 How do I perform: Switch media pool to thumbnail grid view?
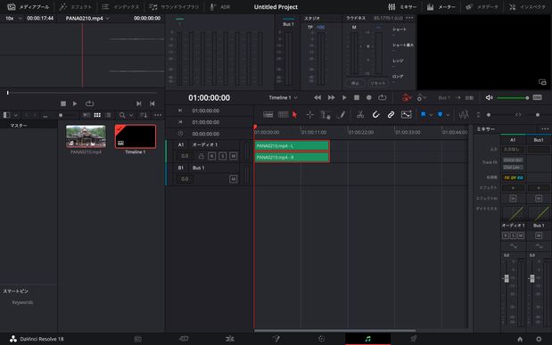[x=97, y=115]
